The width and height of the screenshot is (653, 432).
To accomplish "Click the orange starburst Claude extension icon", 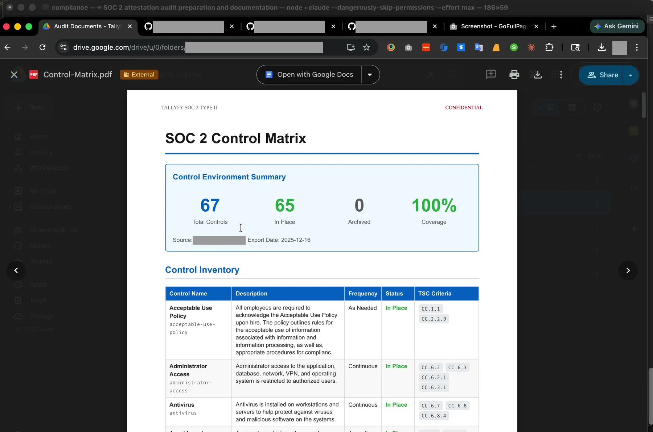I will tap(531, 47).
